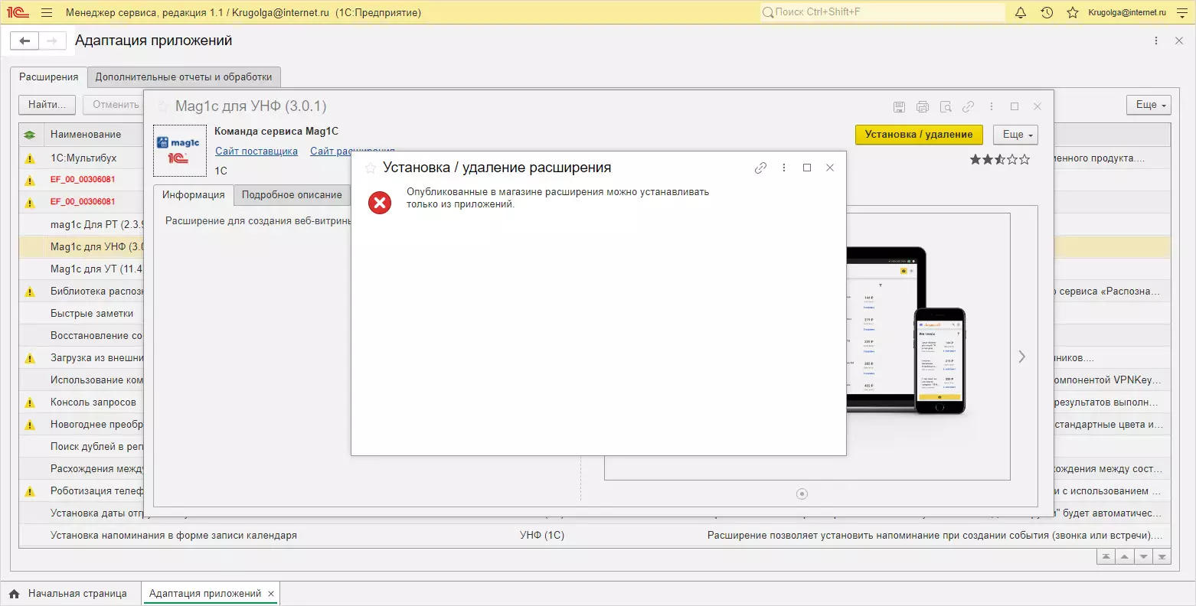Image resolution: width=1196 pixels, height=606 pixels.
Task: Jump to first row with list navigation button
Action: click(1106, 557)
